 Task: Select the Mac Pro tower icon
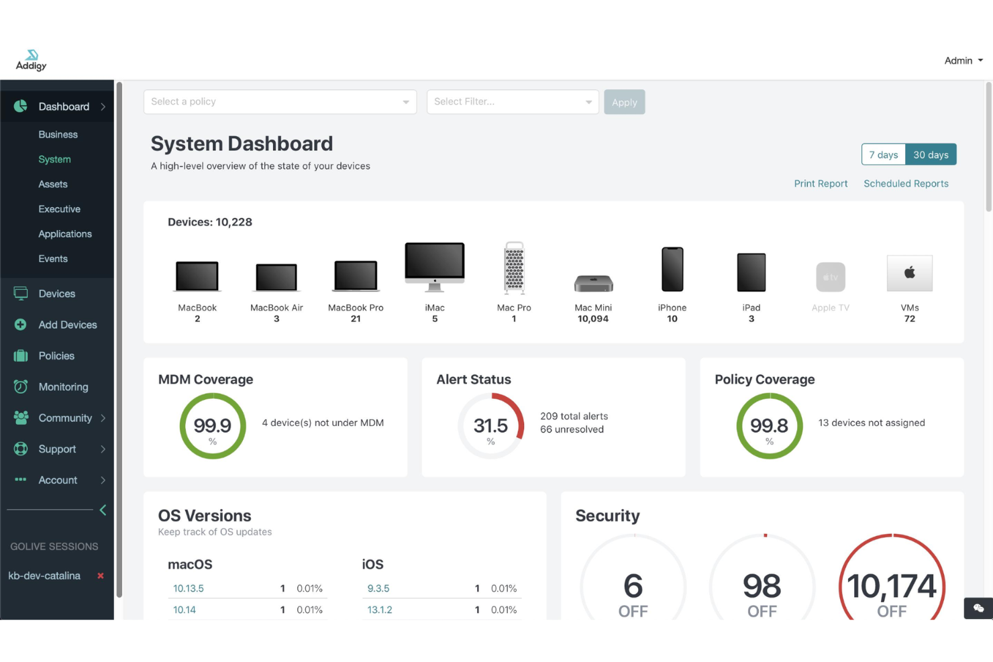pos(514,268)
